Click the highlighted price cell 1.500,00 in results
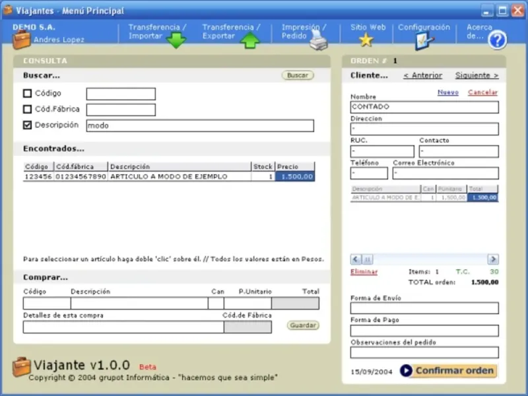 point(295,176)
